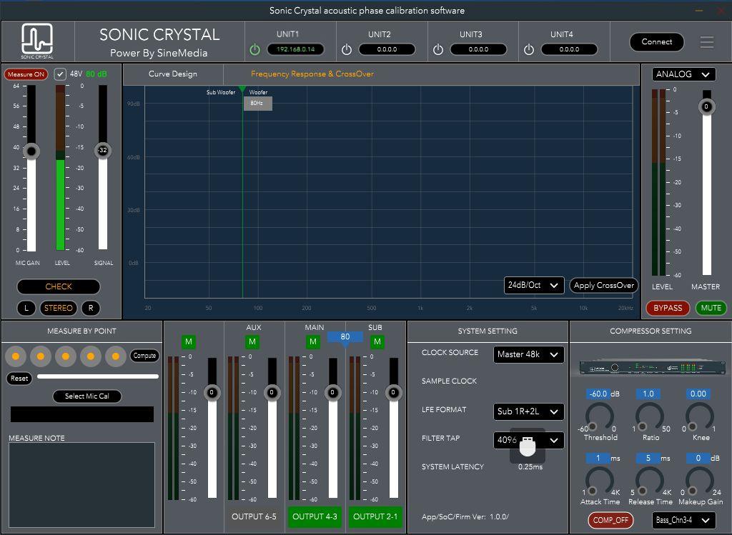Toggle the Measure ON button
Viewport: 732px width, 535px height.
tap(26, 74)
